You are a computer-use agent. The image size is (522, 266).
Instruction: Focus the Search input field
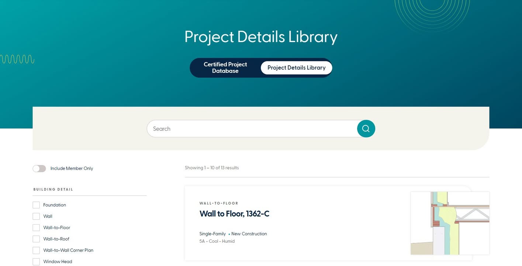(x=252, y=129)
